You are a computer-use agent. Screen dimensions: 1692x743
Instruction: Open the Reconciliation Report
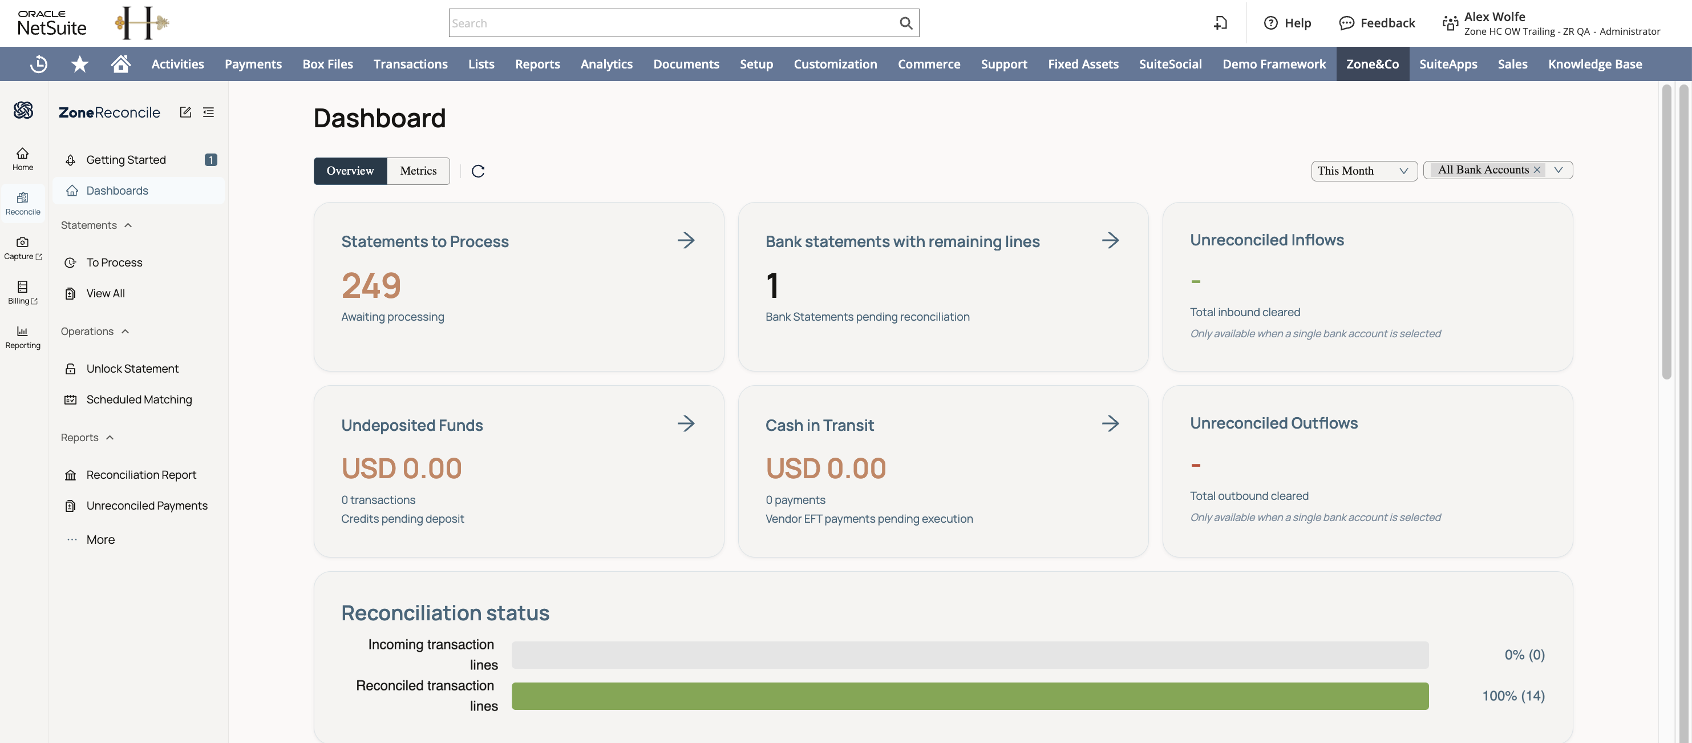[139, 475]
